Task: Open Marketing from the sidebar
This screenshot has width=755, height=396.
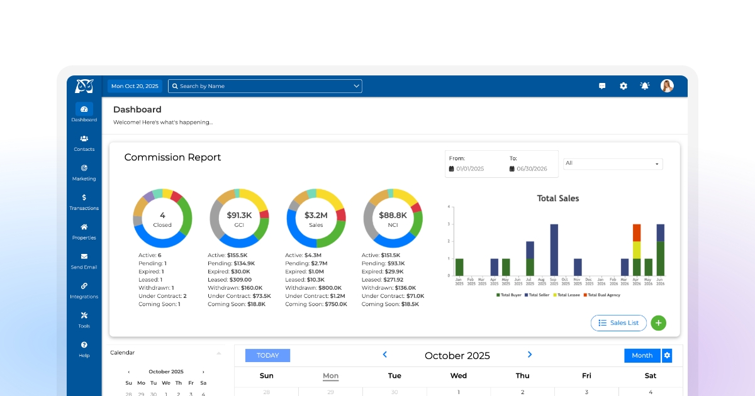Action: 84,172
